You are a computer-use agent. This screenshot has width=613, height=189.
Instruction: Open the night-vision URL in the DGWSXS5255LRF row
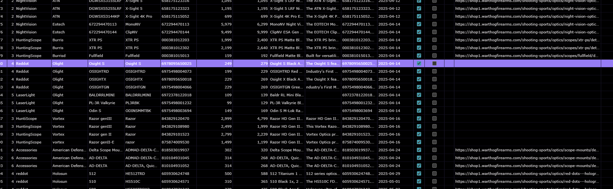pyautogui.click(x=527, y=9)
